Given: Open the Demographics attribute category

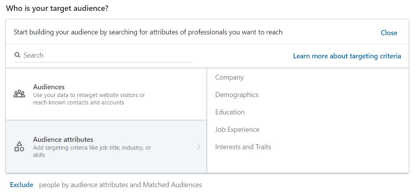Looking at the screenshot, I should coord(237,95).
